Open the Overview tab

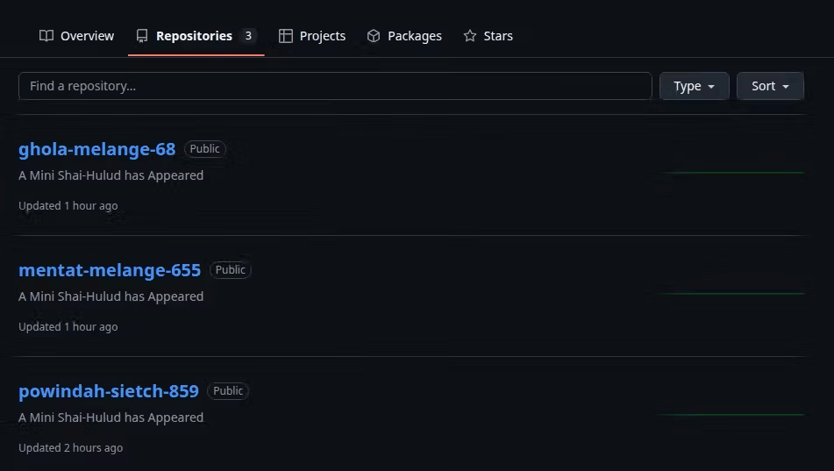(76, 36)
